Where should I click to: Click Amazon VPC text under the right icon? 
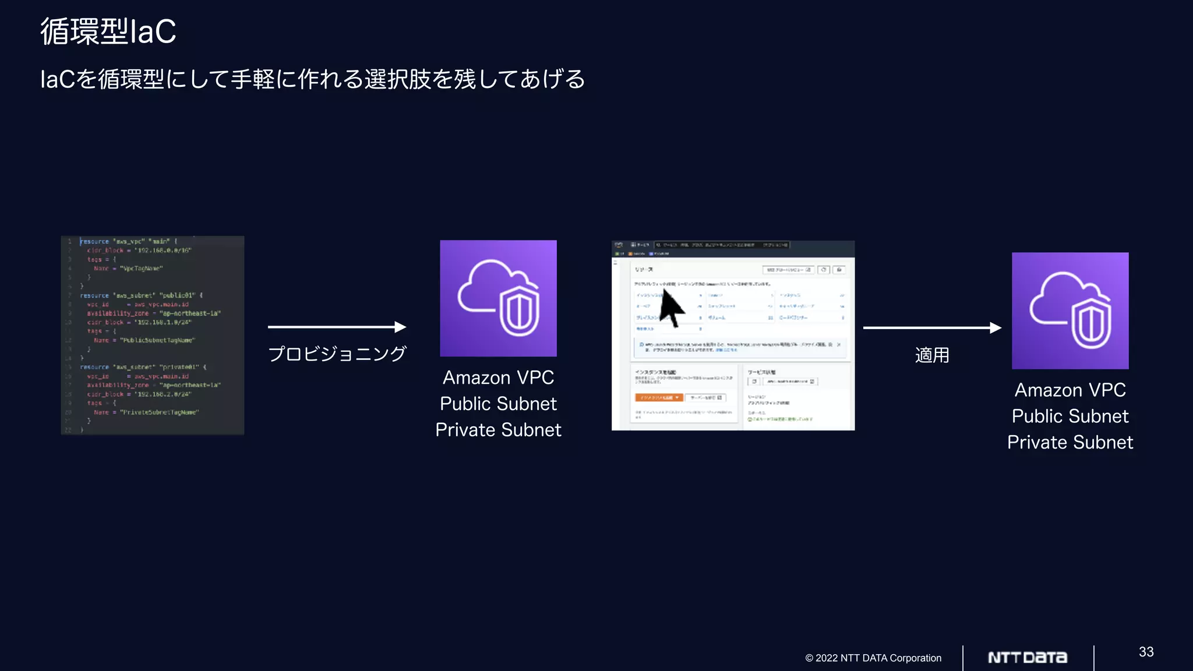click(x=1070, y=390)
